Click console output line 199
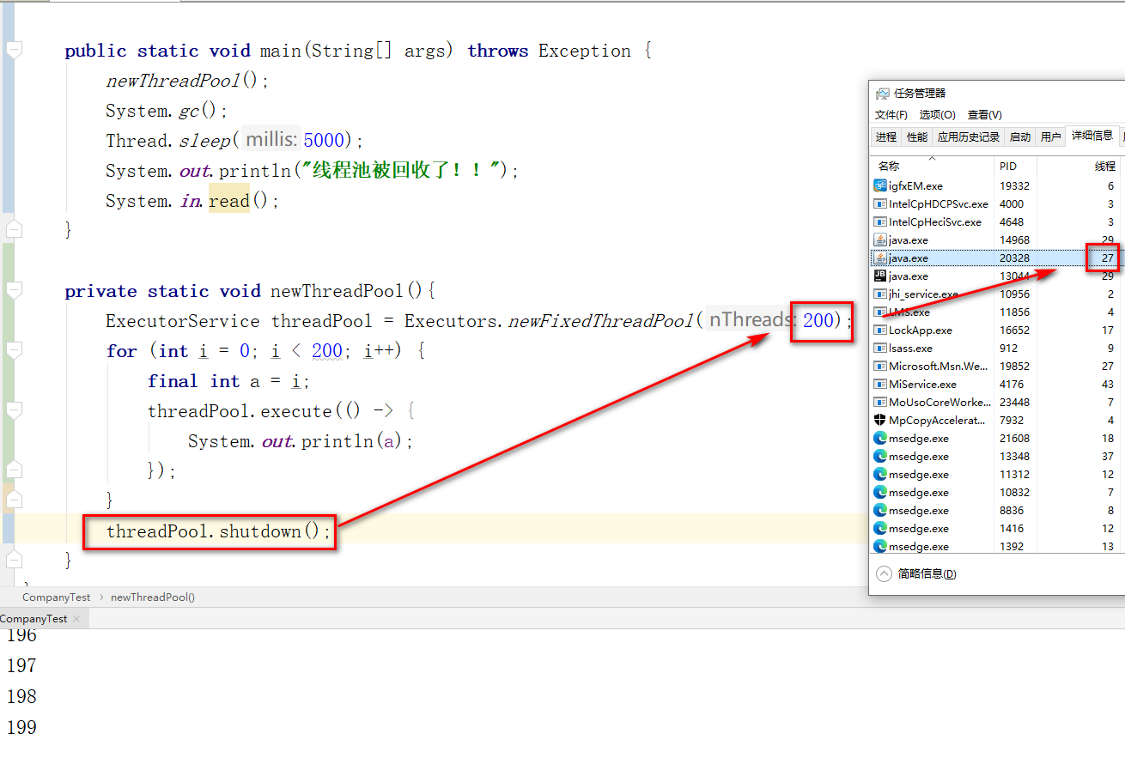 21,727
